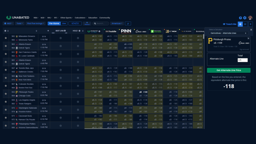
Task: Open the Total bet type dropdown
Action: tap(20, 23)
